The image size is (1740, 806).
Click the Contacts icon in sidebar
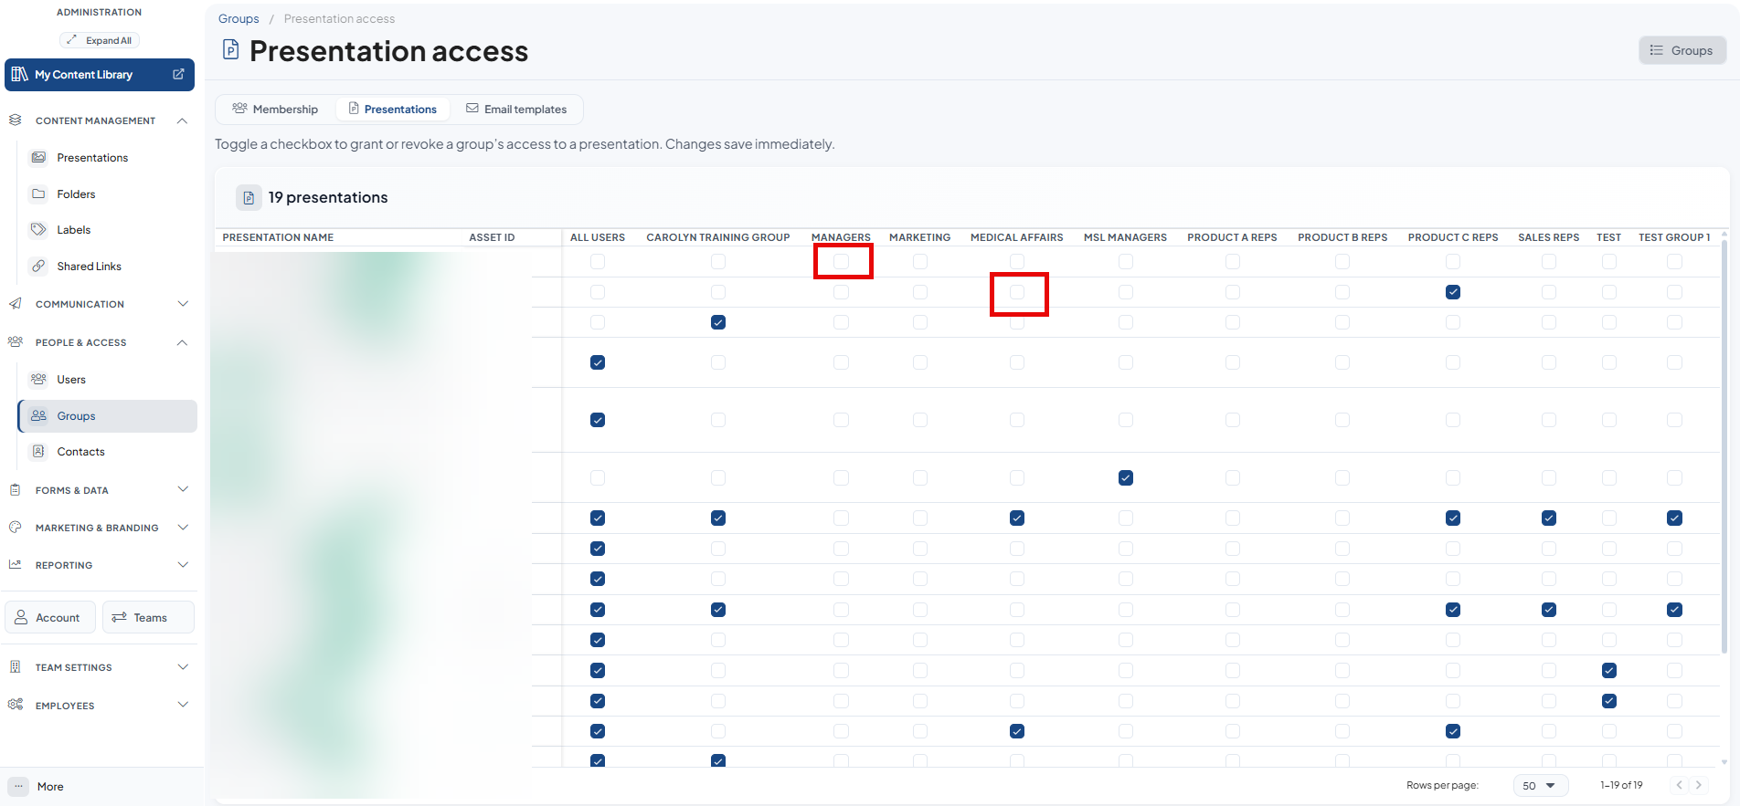(x=38, y=451)
